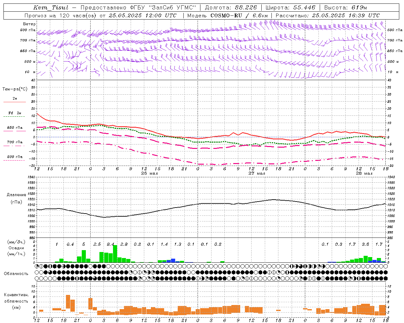Click the 27 мая date under the temperature chart
404x323 pixels.
(257, 173)
